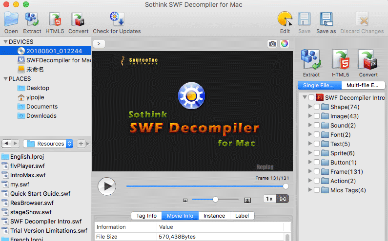The height and width of the screenshot is (241, 388).
Task: Expand the Image(43) folder
Action: [x=310, y=116]
